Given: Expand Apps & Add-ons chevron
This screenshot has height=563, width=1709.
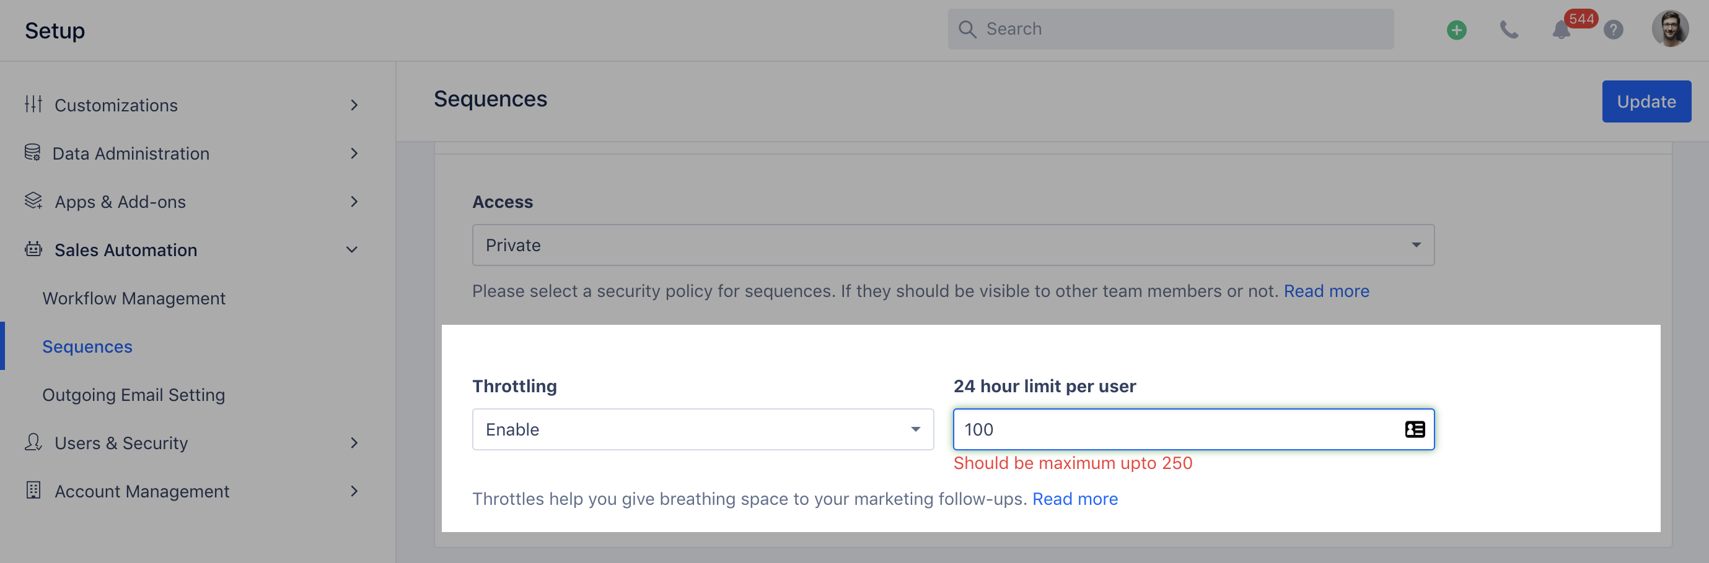Looking at the screenshot, I should pos(354,201).
